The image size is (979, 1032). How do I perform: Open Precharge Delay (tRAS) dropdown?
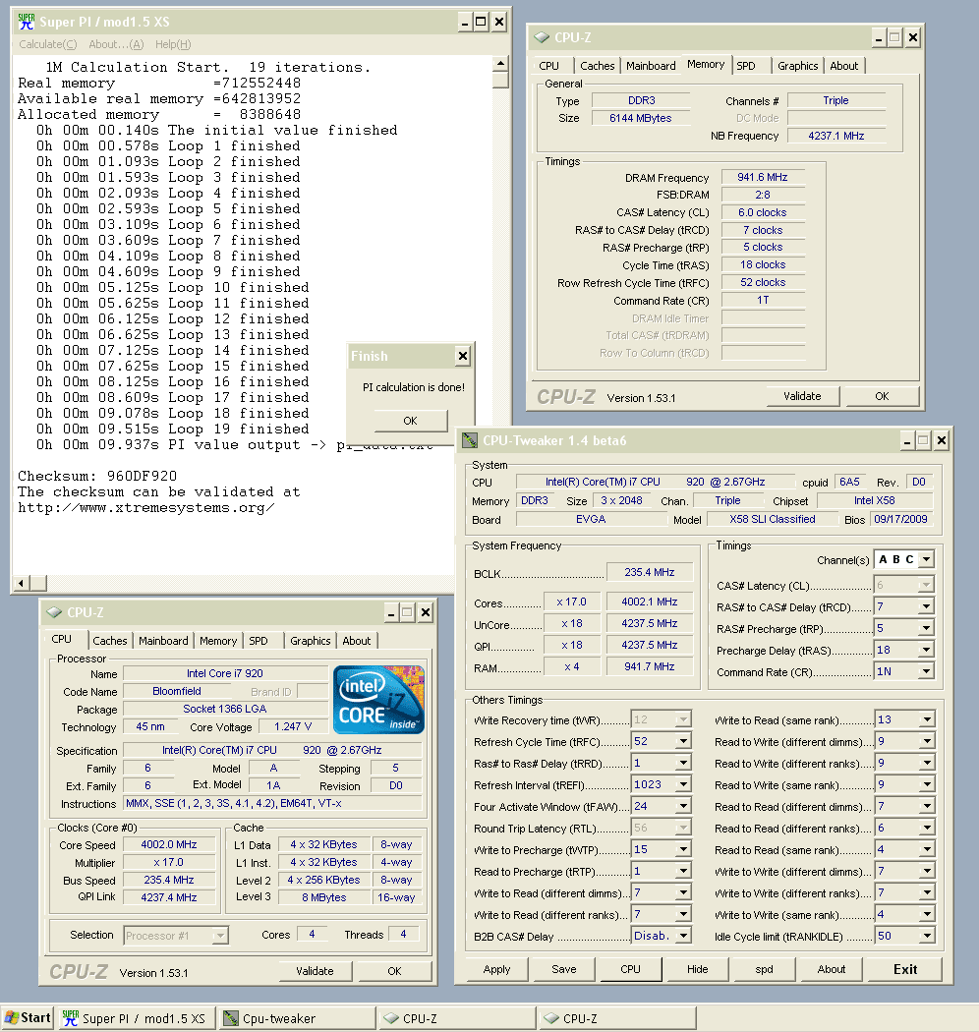[x=926, y=651]
